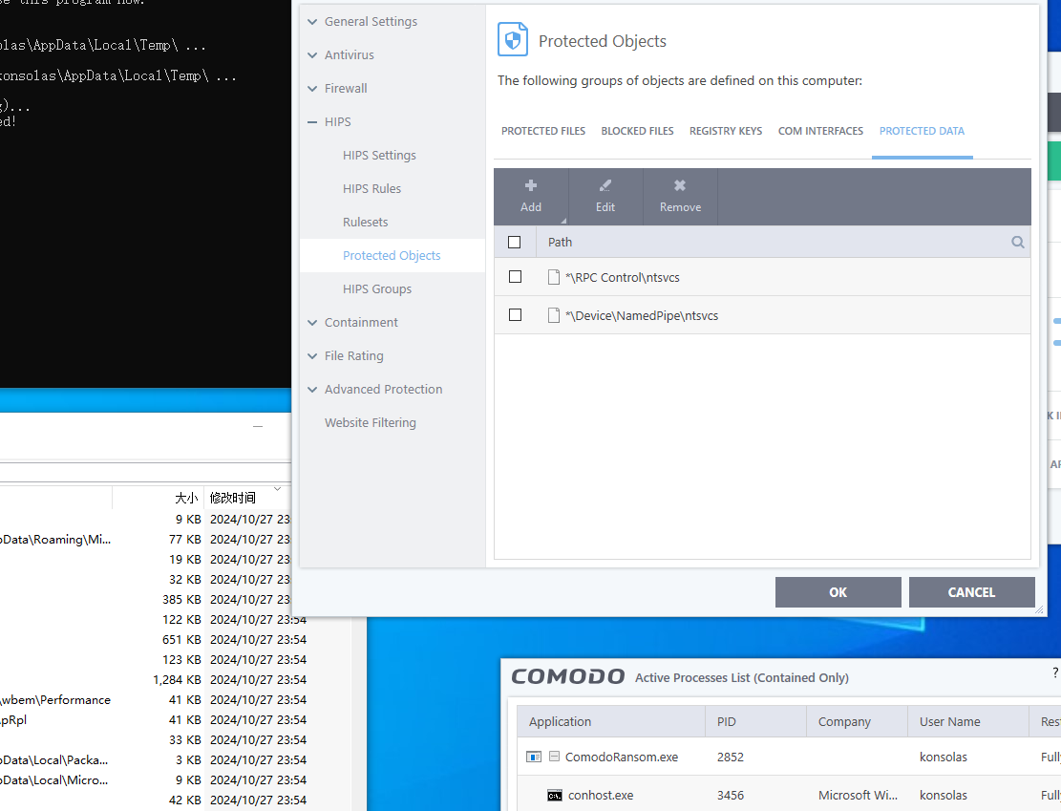Click the help question mark in Comodo window
Image resolution: width=1061 pixels, height=811 pixels.
[x=1055, y=672]
